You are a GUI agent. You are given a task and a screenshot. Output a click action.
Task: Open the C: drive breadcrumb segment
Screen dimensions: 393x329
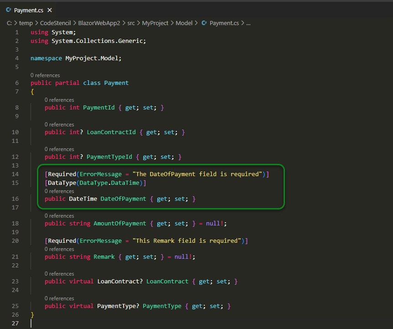[9, 23]
